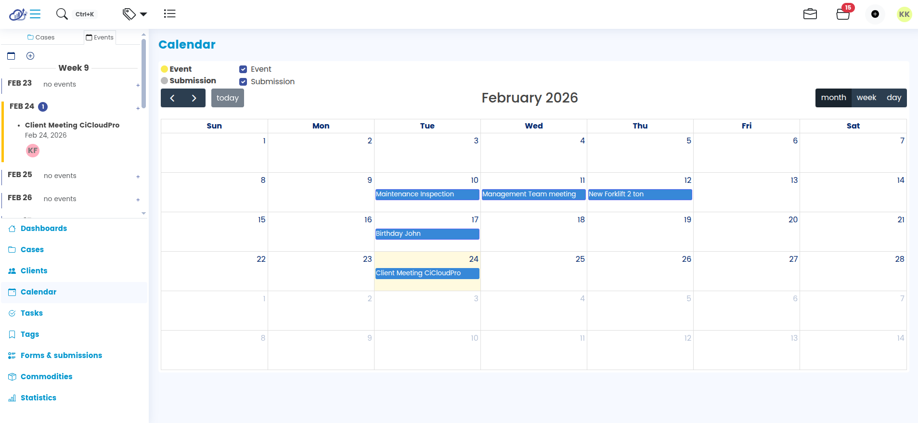This screenshot has height=423, width=918.
Task: Open the briefcase icon in header
Action: click(x=810, y=14)
